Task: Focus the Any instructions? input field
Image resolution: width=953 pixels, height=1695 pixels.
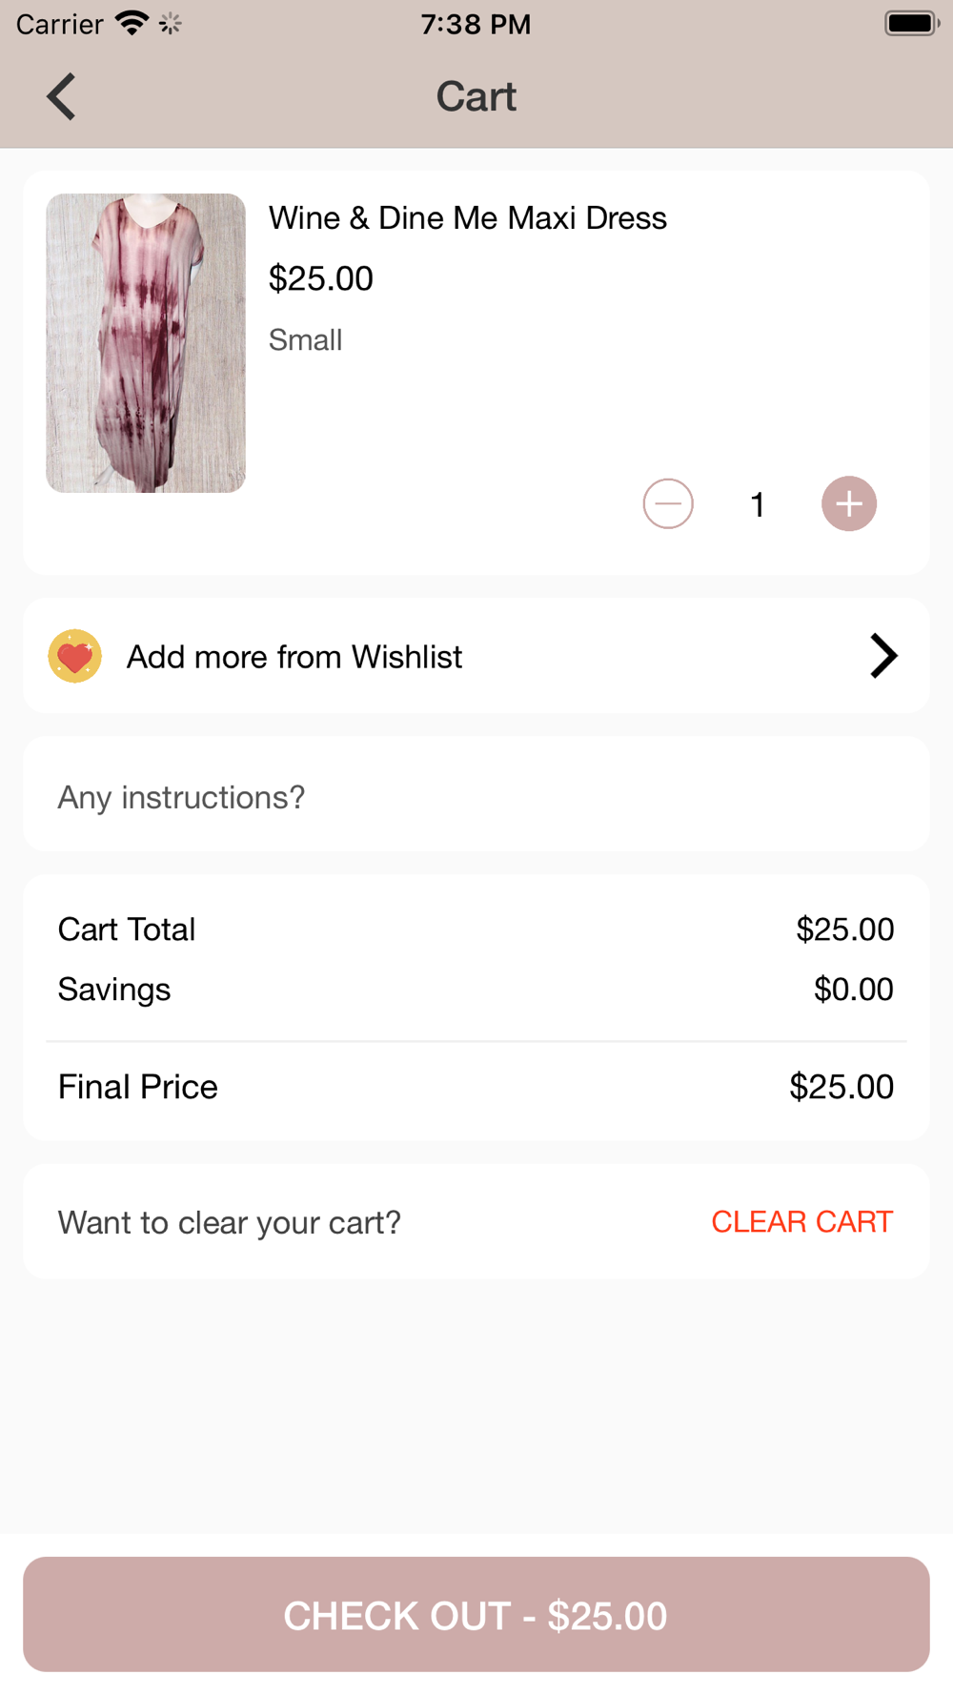Action: pyautogui.click(x=476, y=794)
